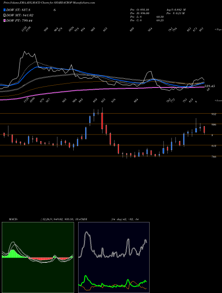This screenshot has height=293, width=222.
Task: Click the 766 price axis label
Action: tap(214, 157)
